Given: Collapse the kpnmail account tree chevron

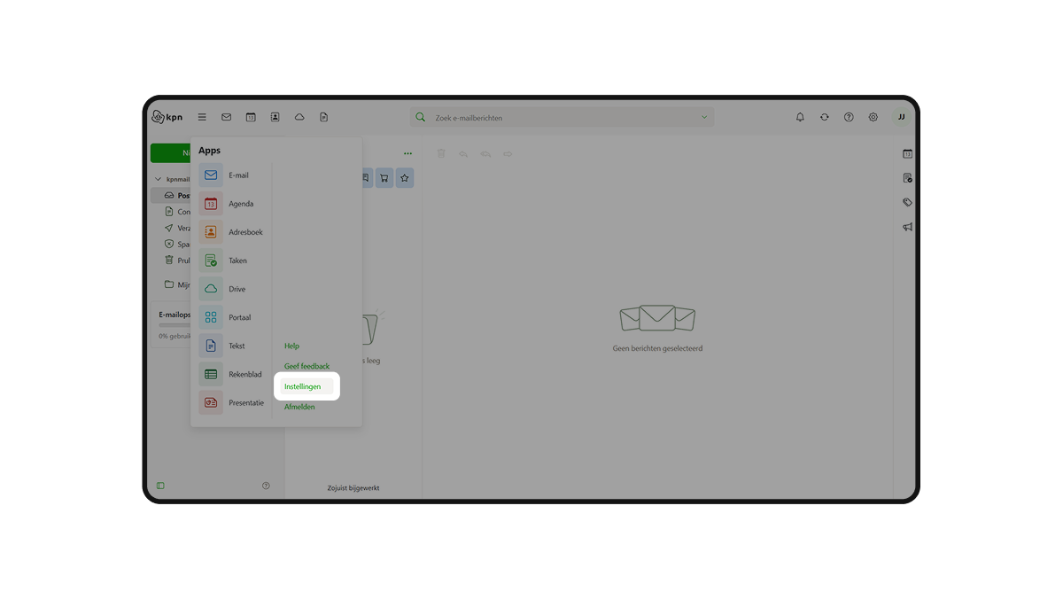Looking at the screenshot, I should pyautogui.click(x=159, y=179).
